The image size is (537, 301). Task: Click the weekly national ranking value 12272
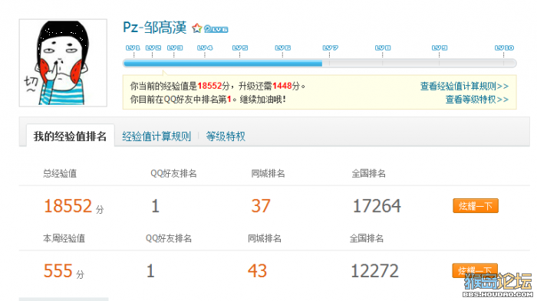(374, 271)
